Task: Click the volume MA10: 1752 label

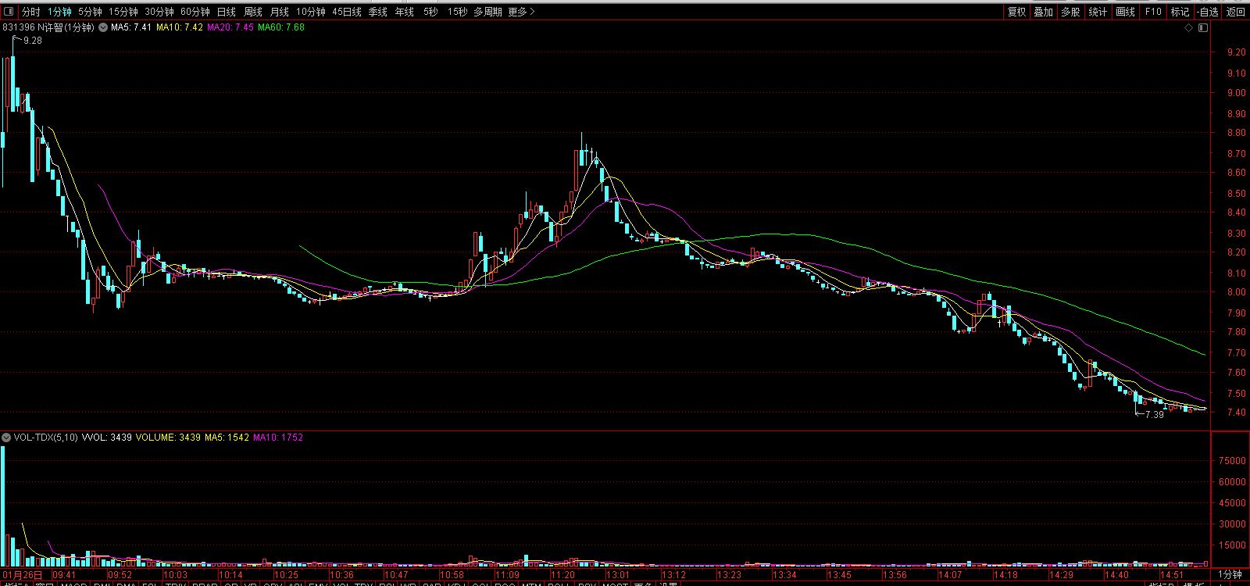Action: coord(278,438)
